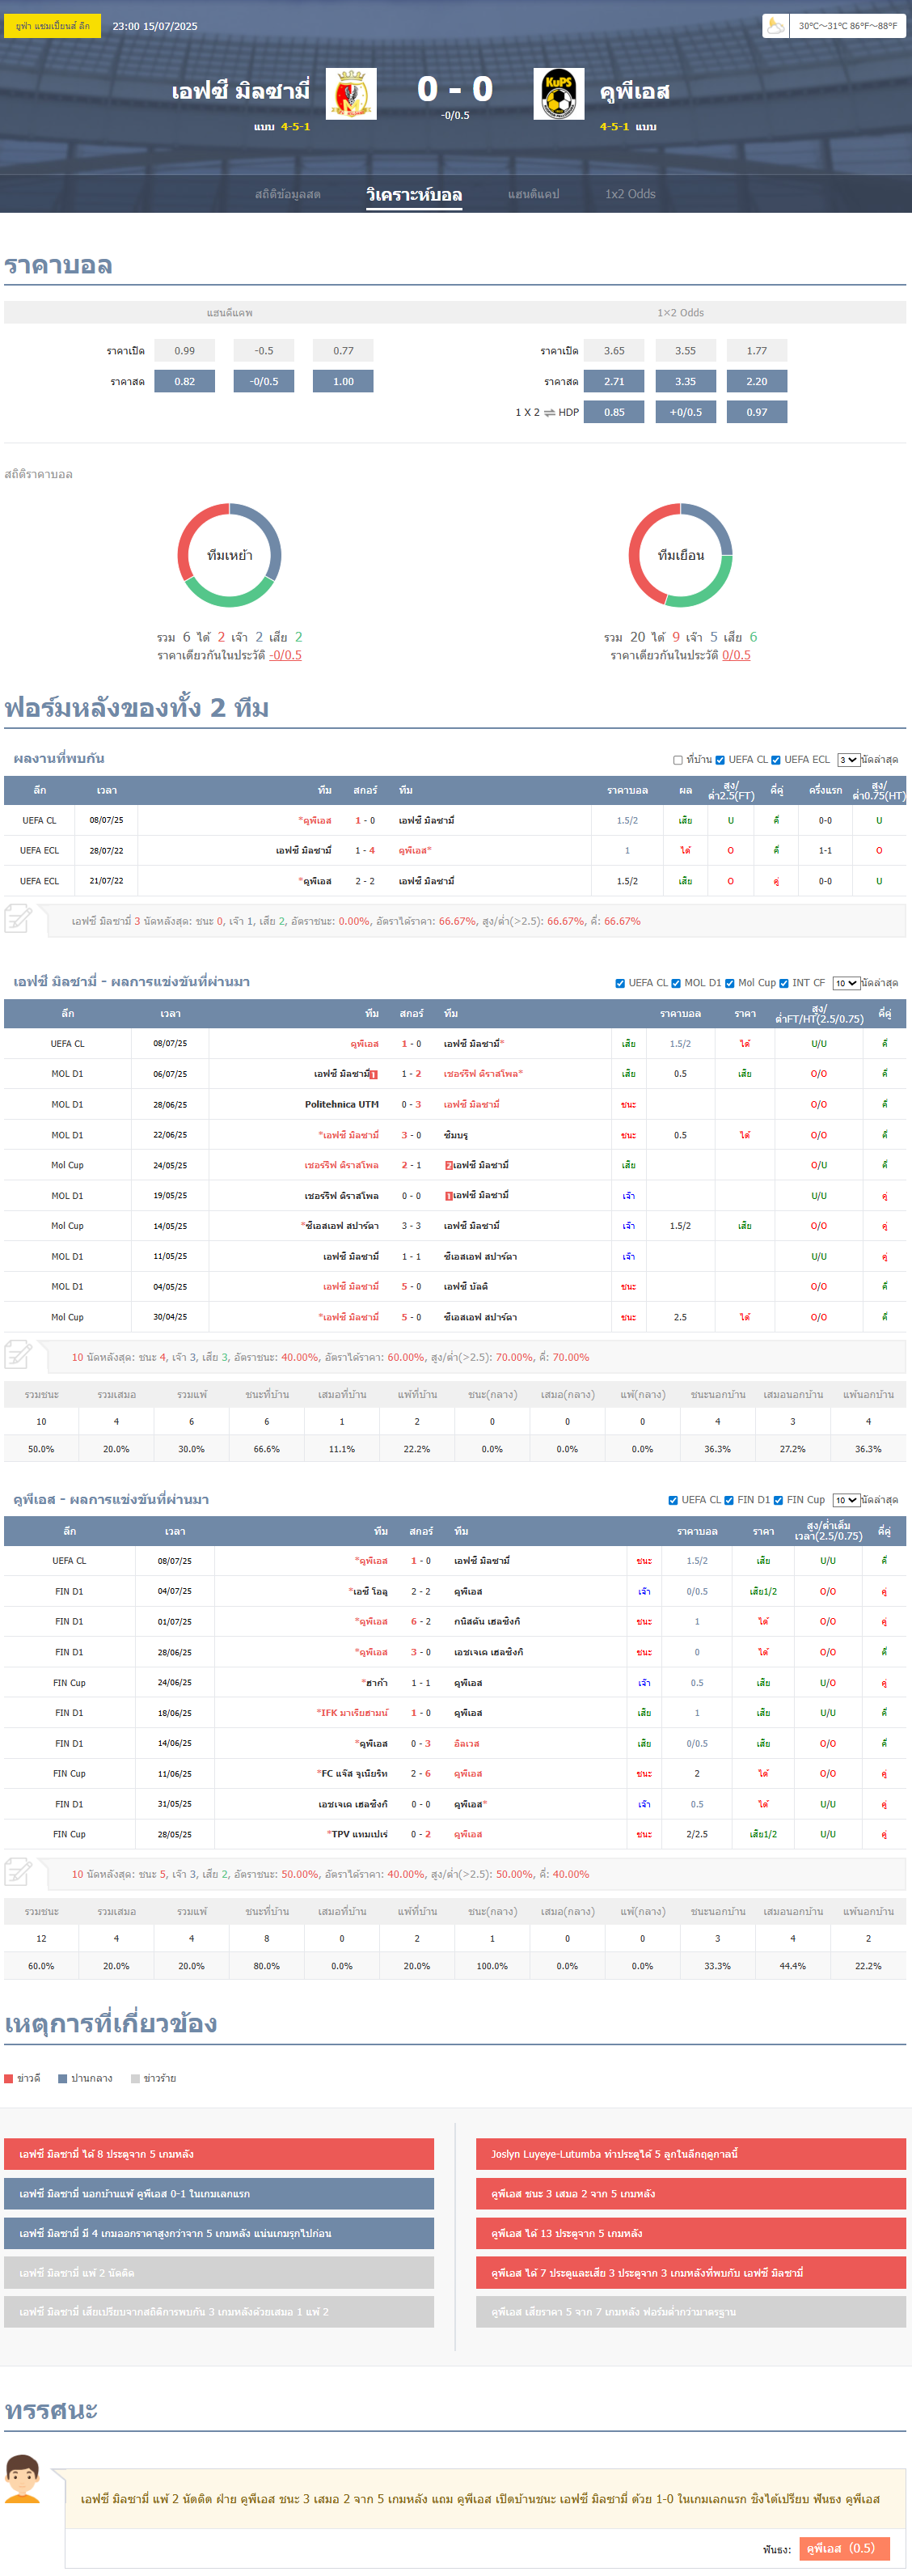Click the opening handicap 0.99 value
Screen dimensions: 912x2576
click(x=185, y=351)
